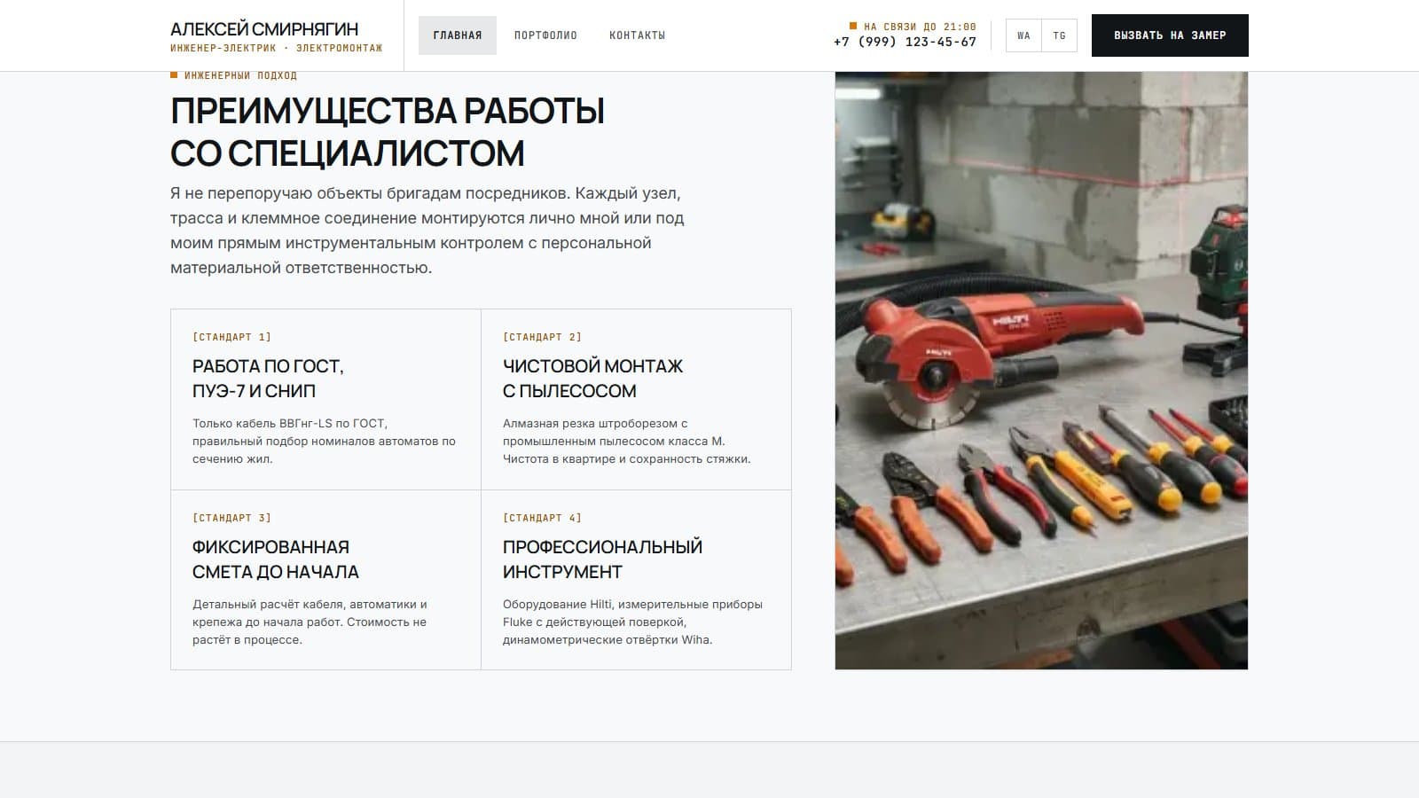Click the WA WhatsApp button

pyautogui.click(x=1023, y=35)
